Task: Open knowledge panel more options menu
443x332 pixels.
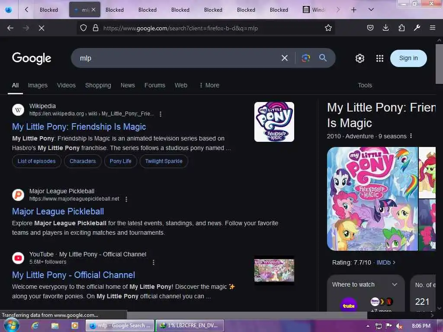Action: tap(411, 136)
